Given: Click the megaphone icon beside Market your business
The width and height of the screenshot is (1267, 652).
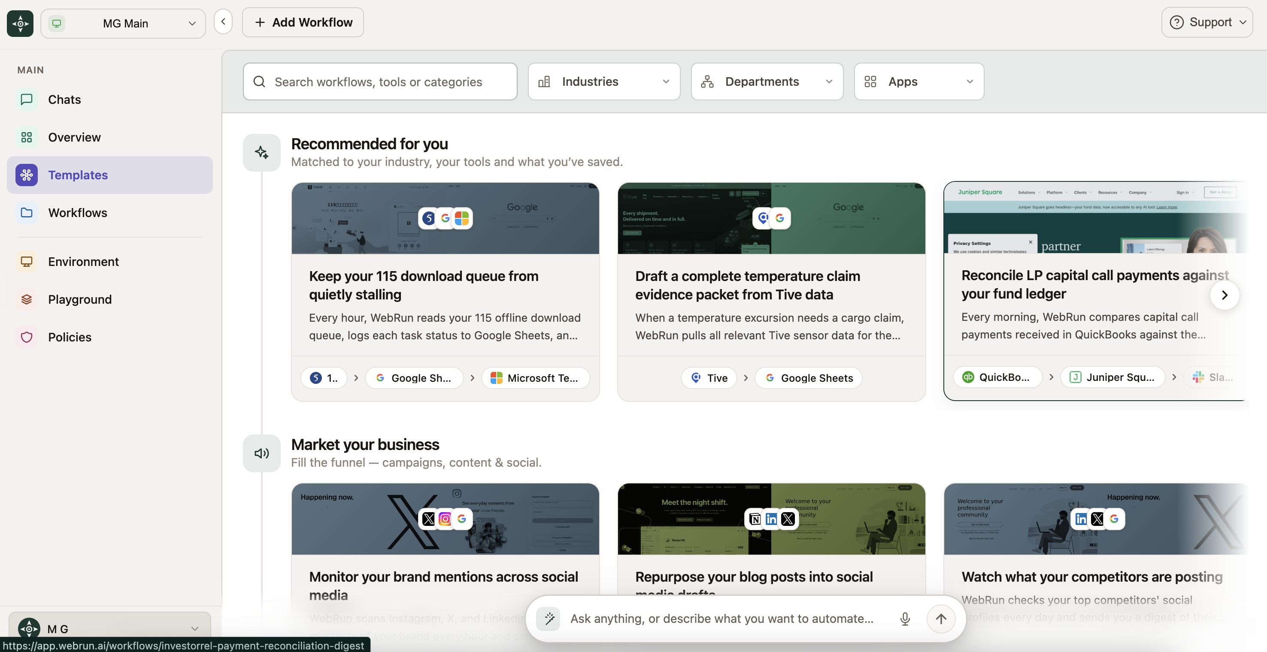Looking at the screenshot, I should (262, 453).
